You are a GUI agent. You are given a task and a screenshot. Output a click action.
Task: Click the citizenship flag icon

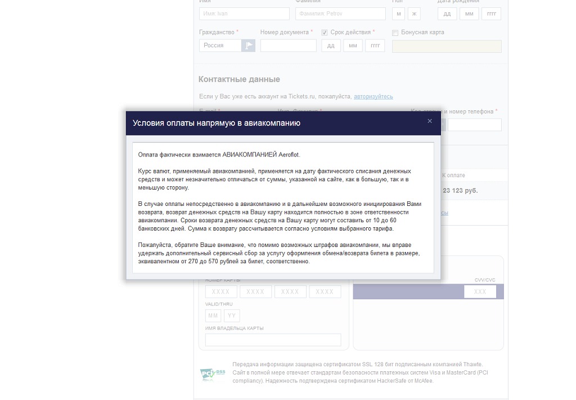tap(248, 46)
